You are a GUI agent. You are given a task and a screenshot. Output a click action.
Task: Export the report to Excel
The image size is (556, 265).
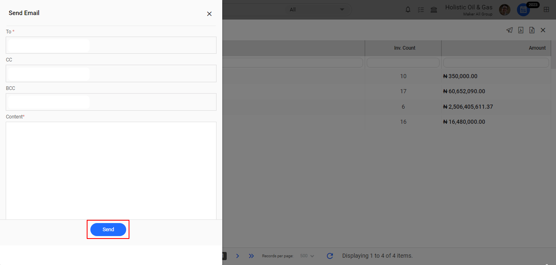click(532, 30)
